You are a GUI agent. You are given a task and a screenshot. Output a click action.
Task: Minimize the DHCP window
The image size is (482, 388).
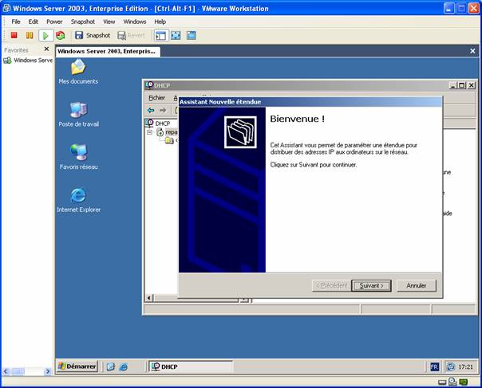click(452, 85)
